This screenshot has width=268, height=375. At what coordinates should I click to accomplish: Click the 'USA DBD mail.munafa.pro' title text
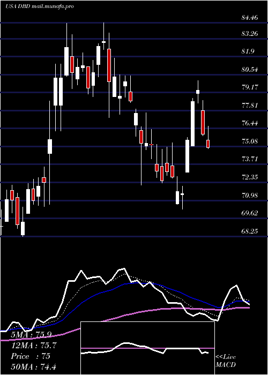coord(40,6)
